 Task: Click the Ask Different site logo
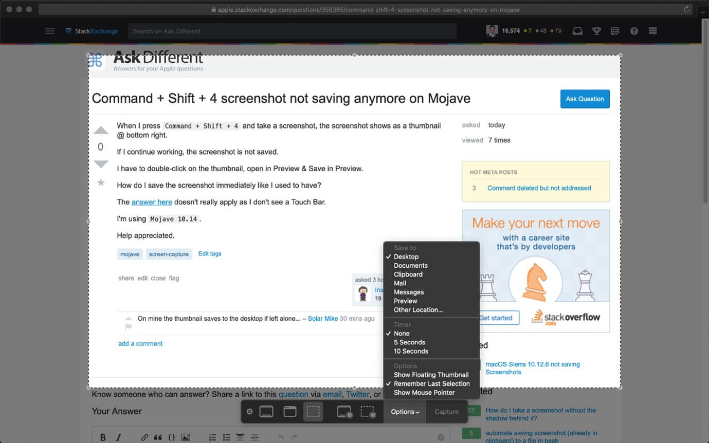pos(146,61)
